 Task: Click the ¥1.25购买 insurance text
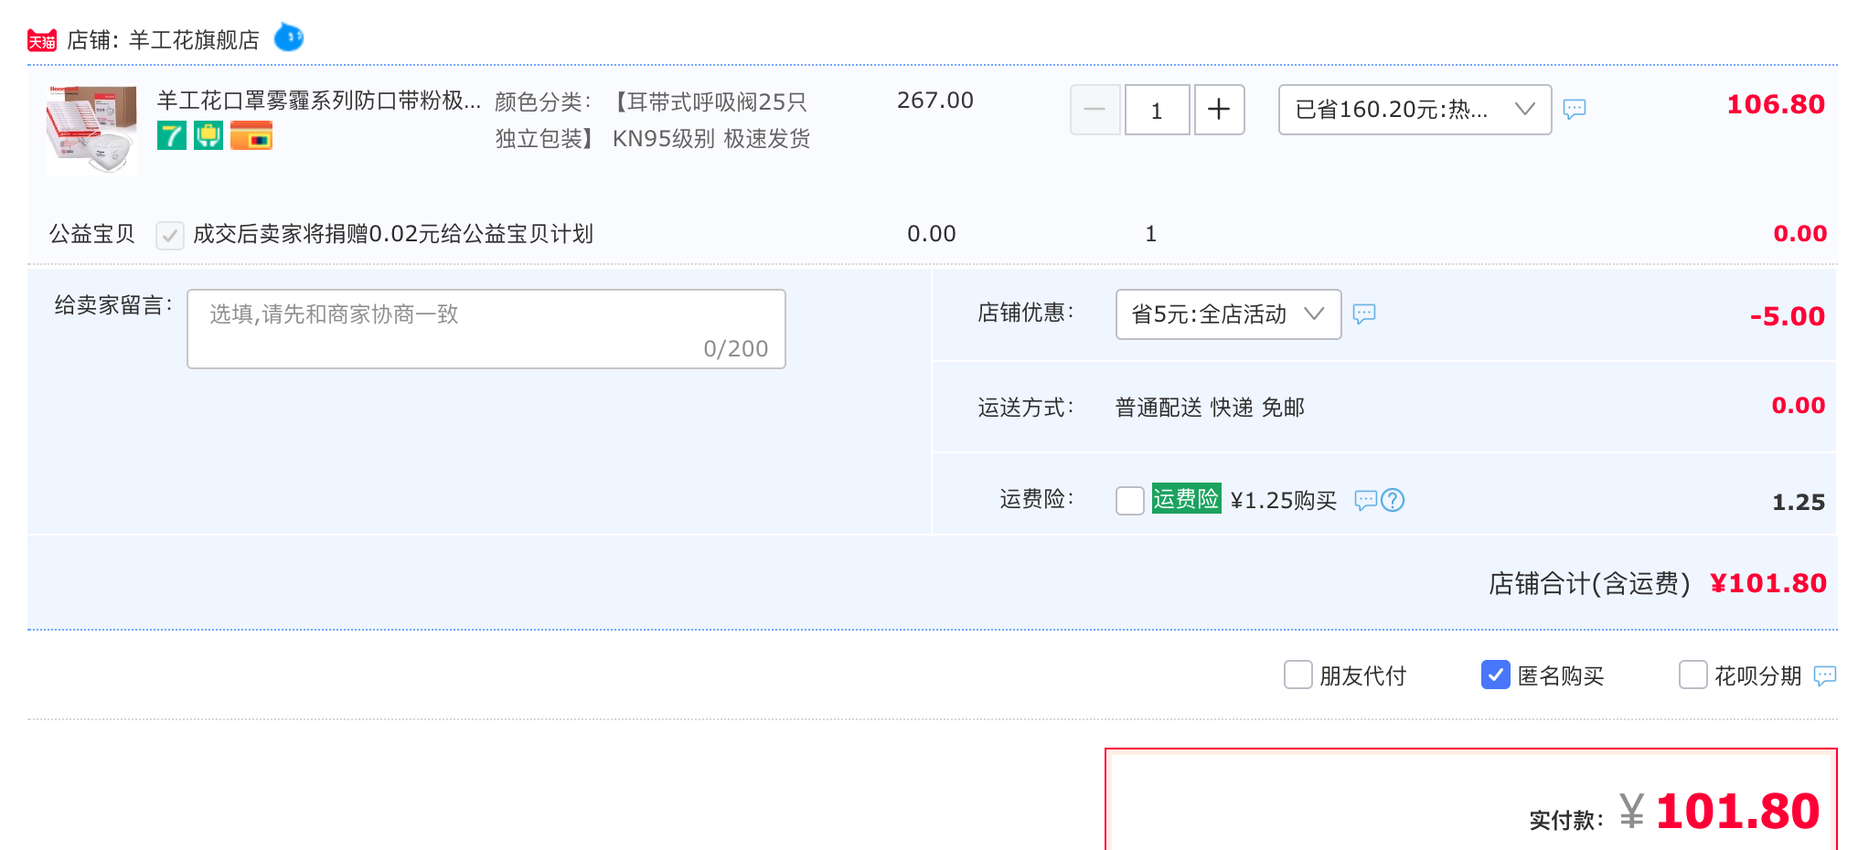pyautogui.click(x=1284, y=501)
